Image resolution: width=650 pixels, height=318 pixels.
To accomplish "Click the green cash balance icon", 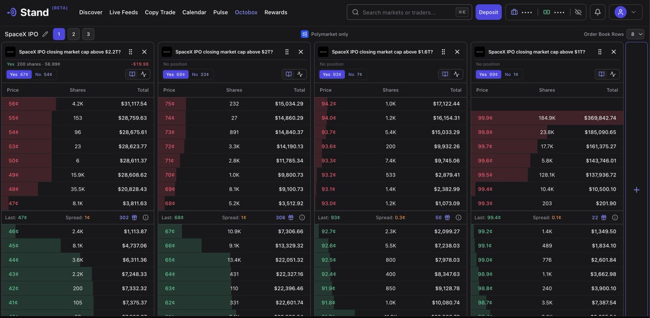I will pos(547,12).
